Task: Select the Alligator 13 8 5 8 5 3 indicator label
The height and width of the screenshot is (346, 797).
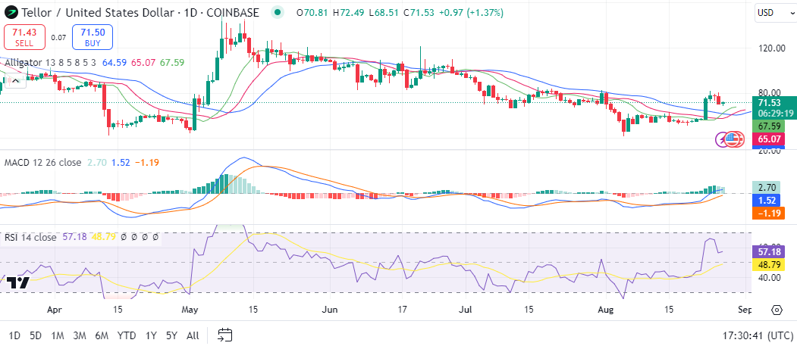Action: coord(51,63)
